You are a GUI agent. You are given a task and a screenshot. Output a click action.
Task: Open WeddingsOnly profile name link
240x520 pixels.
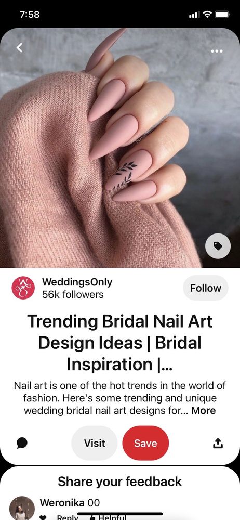tap(77, 282)
